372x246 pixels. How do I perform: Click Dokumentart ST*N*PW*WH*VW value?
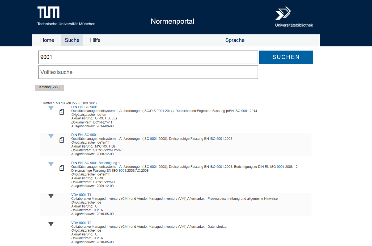[107, 150]
